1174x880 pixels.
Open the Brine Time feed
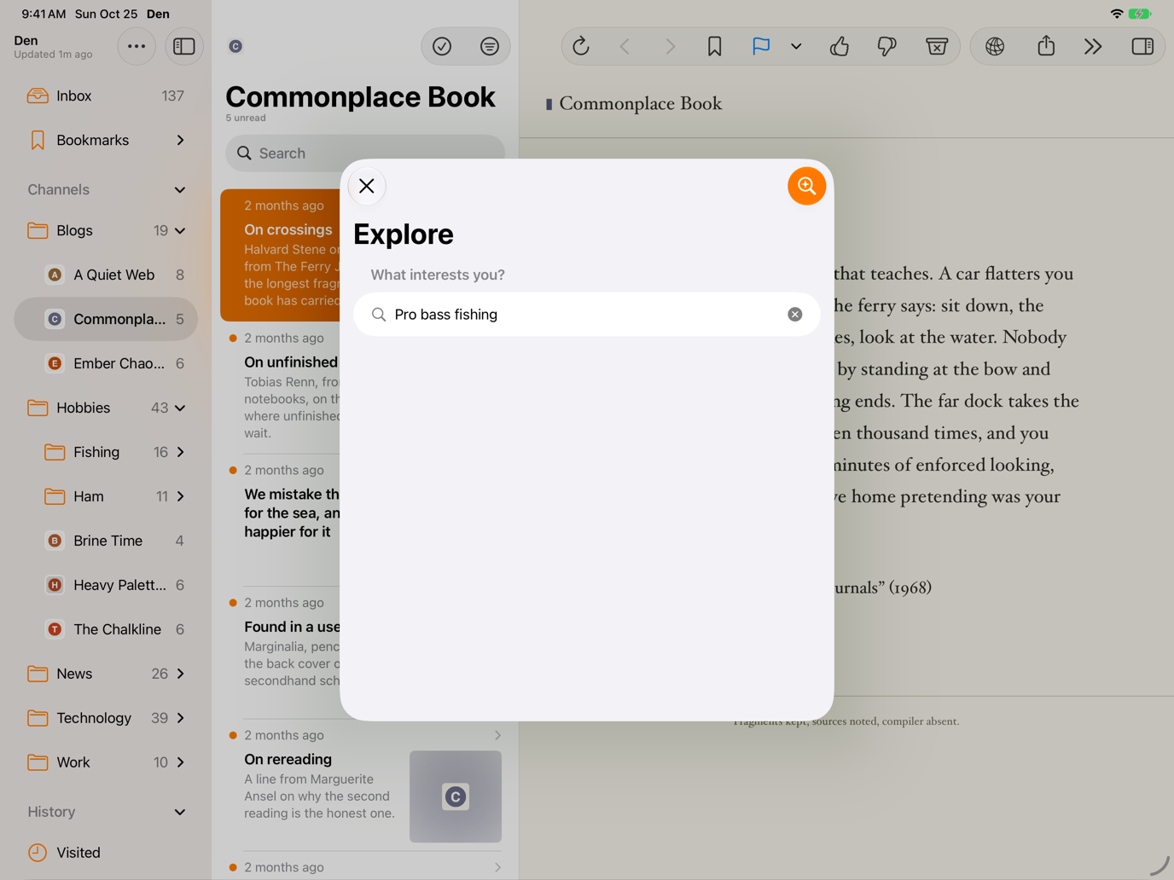(106, 541)
